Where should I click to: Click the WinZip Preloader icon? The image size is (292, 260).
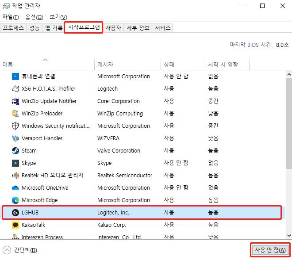[x=15, y=114]
